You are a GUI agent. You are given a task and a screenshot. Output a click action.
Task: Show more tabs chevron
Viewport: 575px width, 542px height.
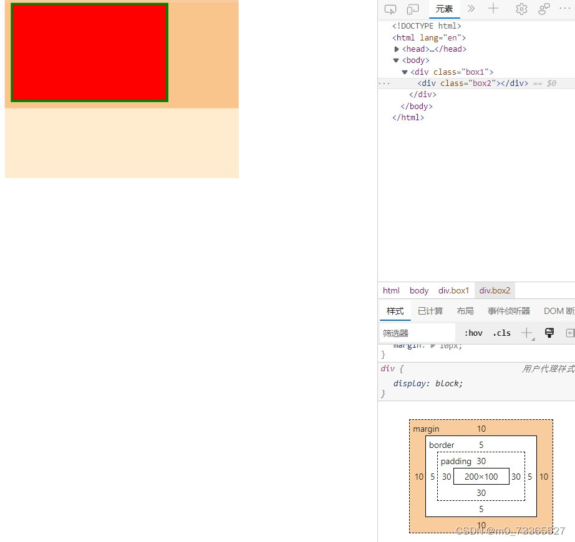click(x=471, y=9)
